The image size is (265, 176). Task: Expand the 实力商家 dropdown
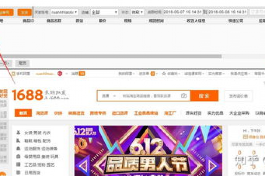point(216,74)
